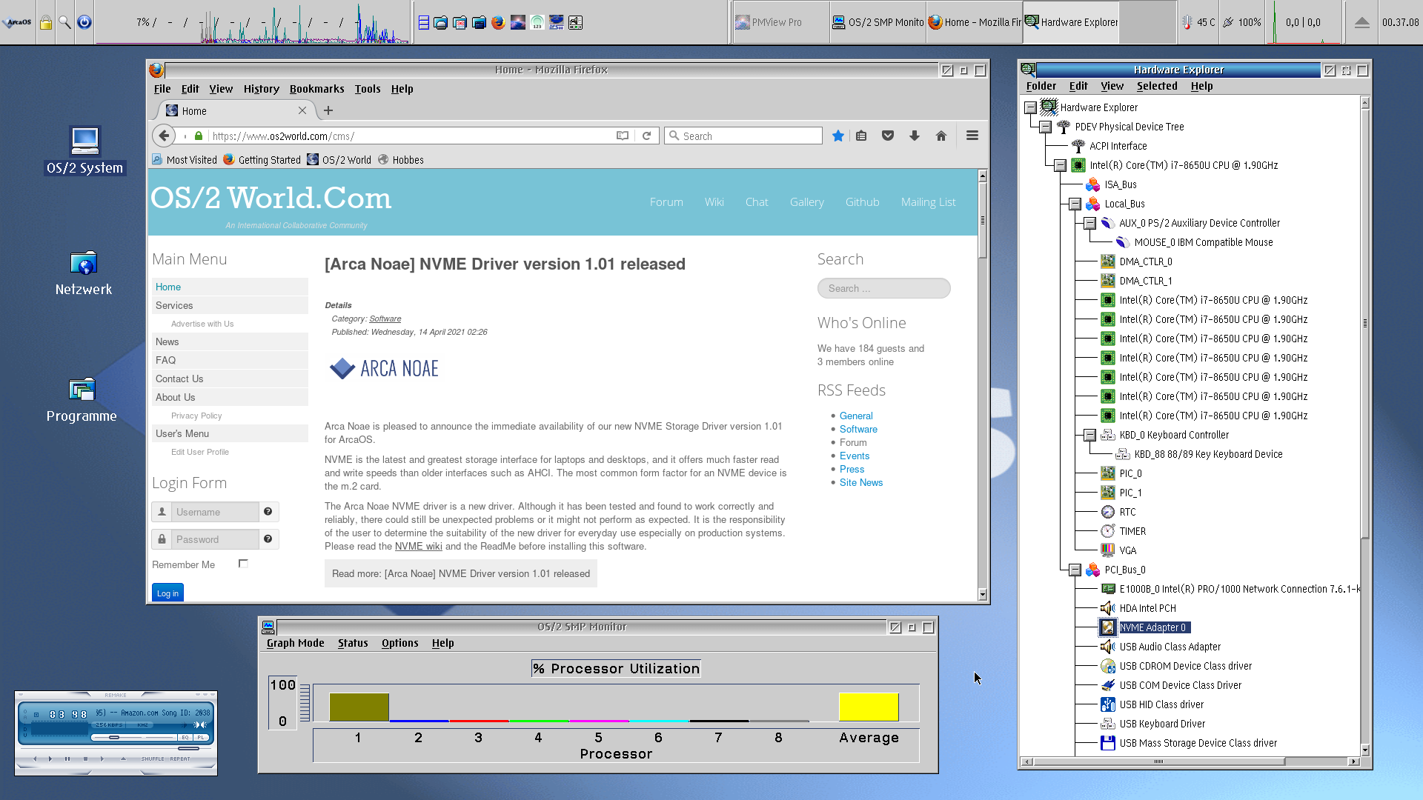This screenshot has width=1423, height=800.
Task: Open Selected menu in Hardware Explorer
Action: click(1157, 86)
